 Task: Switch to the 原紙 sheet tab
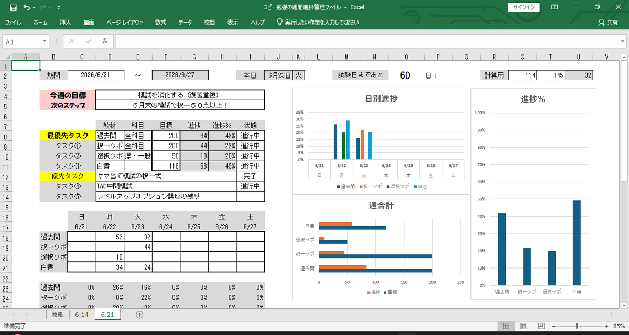[x=57, y=315]
